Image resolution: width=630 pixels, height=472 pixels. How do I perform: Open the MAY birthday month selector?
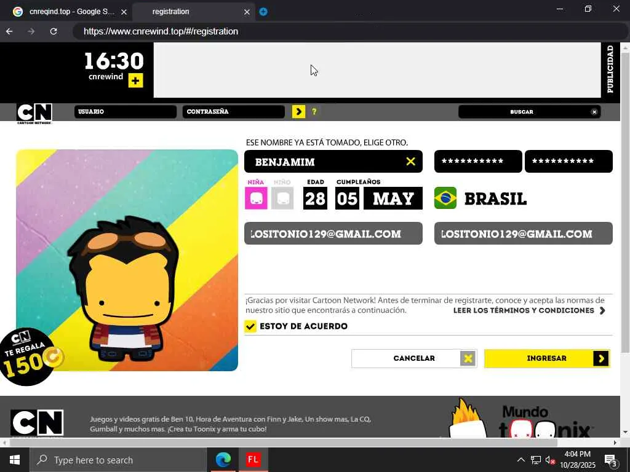pos(393,199)
